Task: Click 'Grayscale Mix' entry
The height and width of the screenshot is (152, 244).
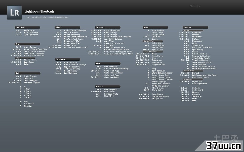Action: (158, 64)
